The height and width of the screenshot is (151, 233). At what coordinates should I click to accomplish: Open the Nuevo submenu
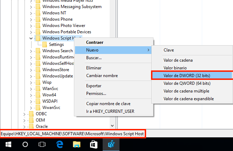pyautogui.click(x=113, y=50)
